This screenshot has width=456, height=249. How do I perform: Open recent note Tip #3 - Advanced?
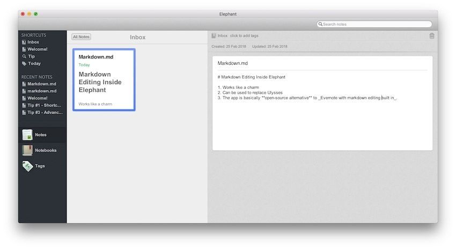tap(44, 112)
